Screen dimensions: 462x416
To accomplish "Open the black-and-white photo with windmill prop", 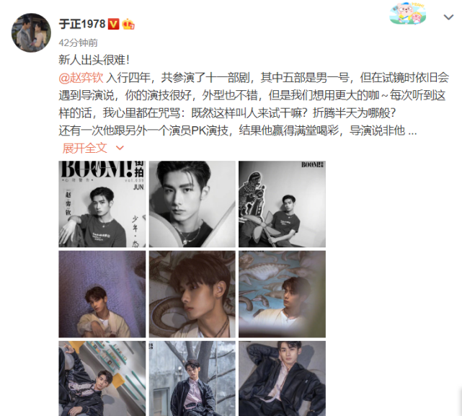I will point(282,204).
